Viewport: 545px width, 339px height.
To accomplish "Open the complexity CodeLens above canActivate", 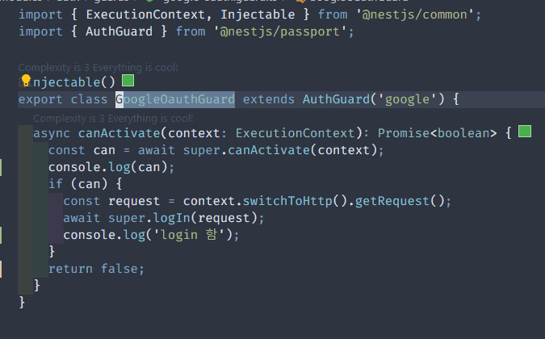I will point(113,118).
